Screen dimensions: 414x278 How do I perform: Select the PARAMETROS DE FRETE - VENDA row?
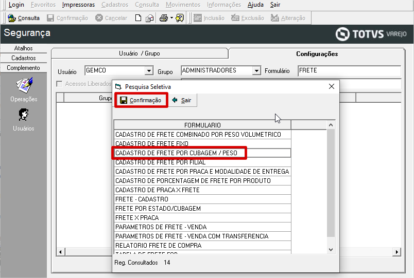(202, 227)
